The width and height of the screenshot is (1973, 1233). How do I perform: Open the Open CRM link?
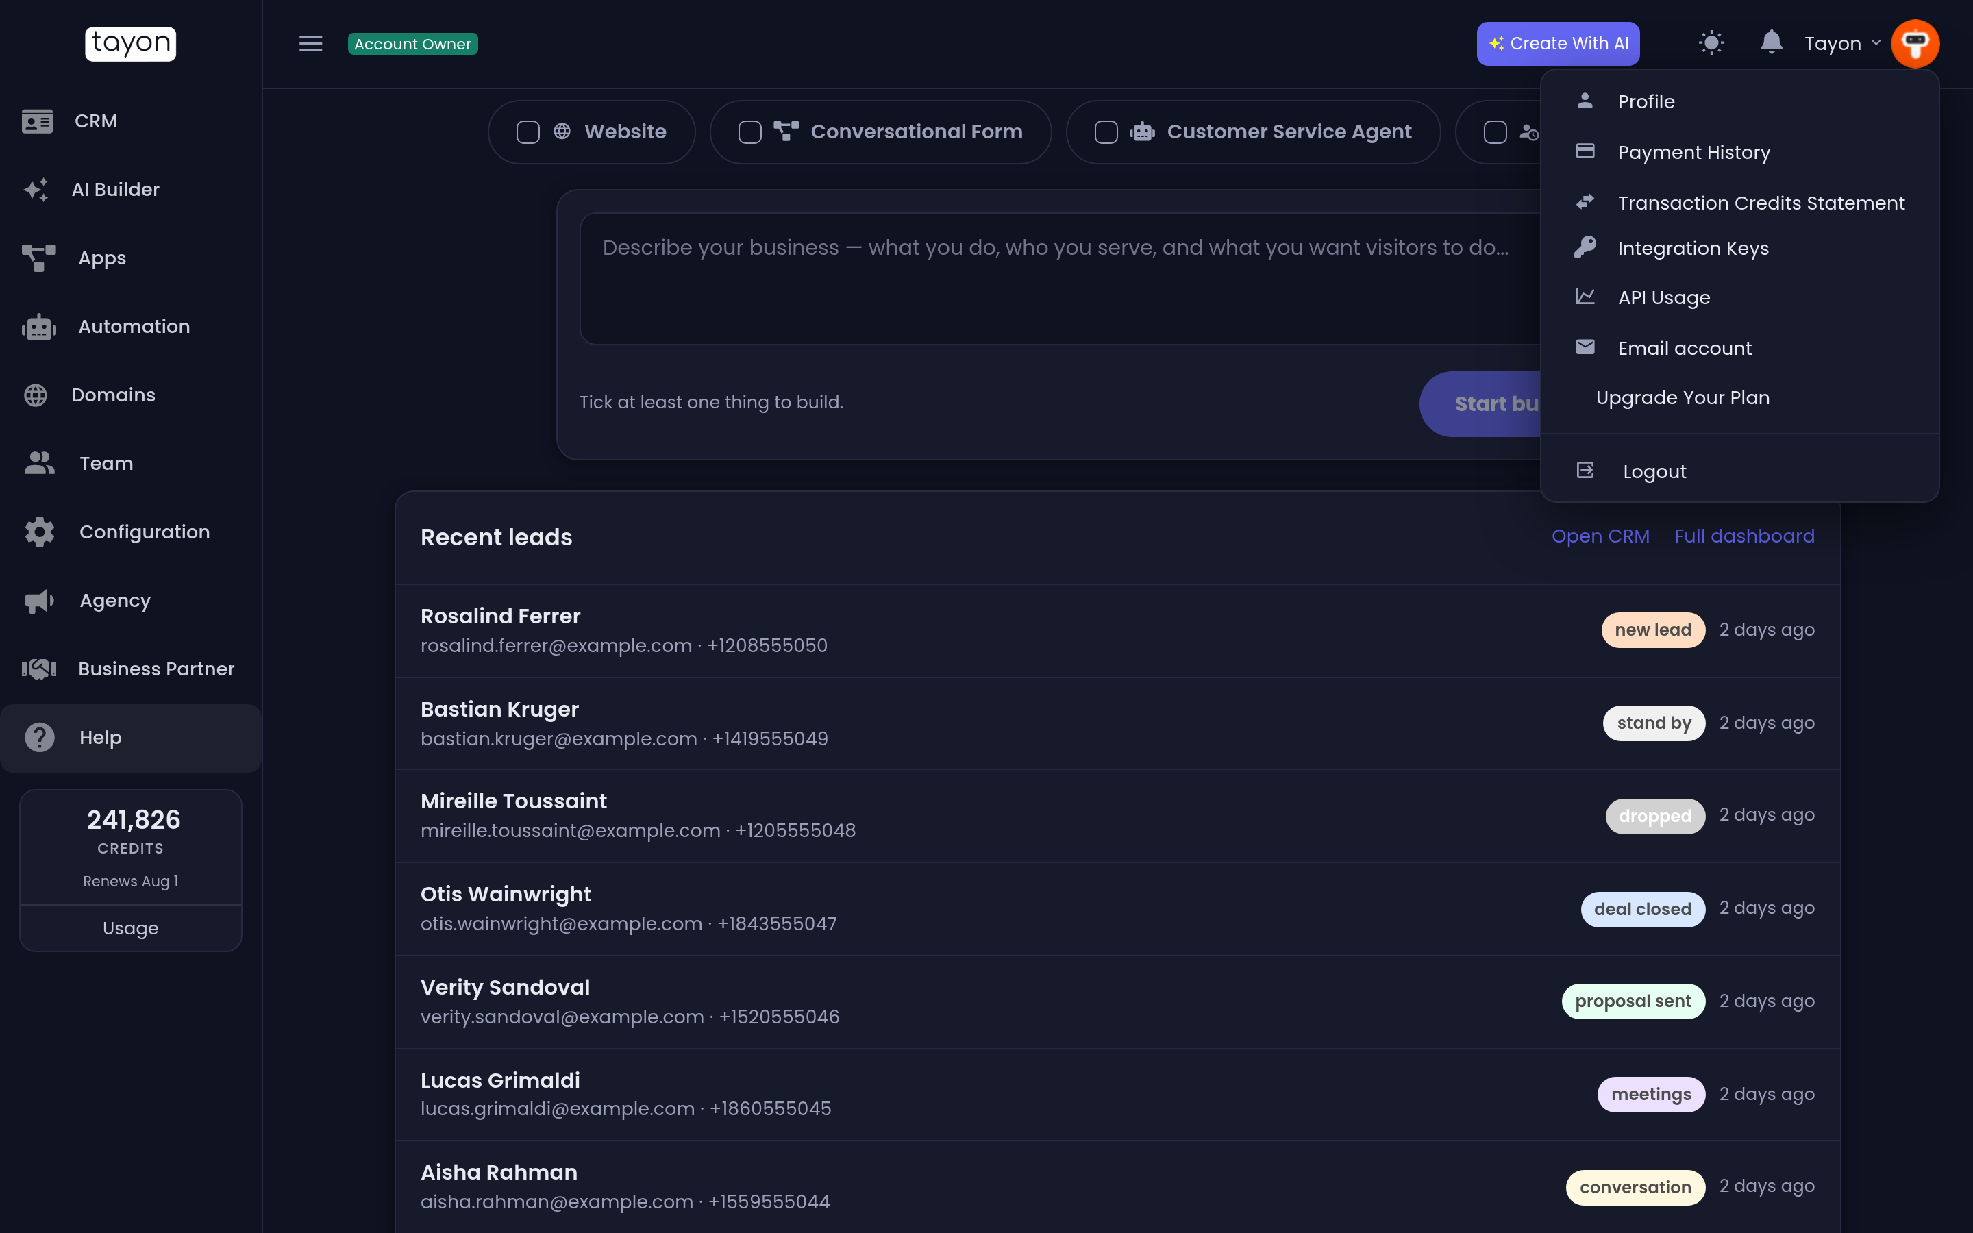click(x=1600, y=536)
